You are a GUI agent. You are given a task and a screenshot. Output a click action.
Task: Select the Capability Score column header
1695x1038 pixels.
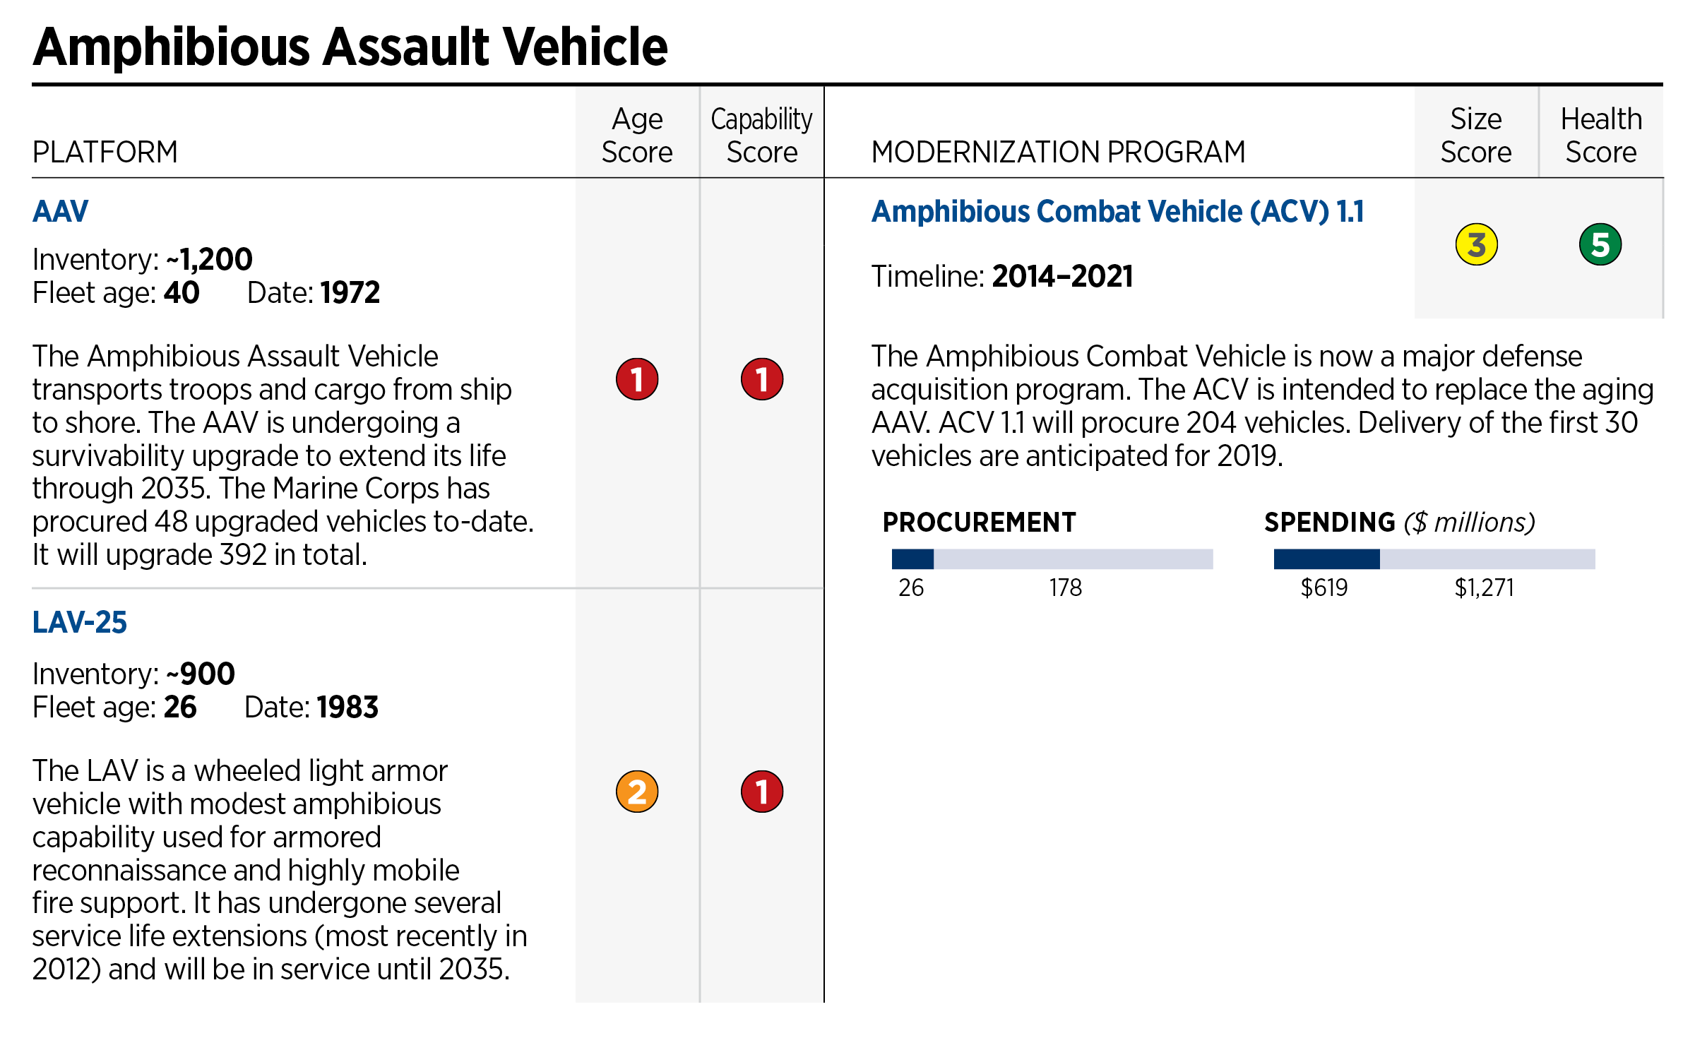pyautogui.click(x=761, y=136)
